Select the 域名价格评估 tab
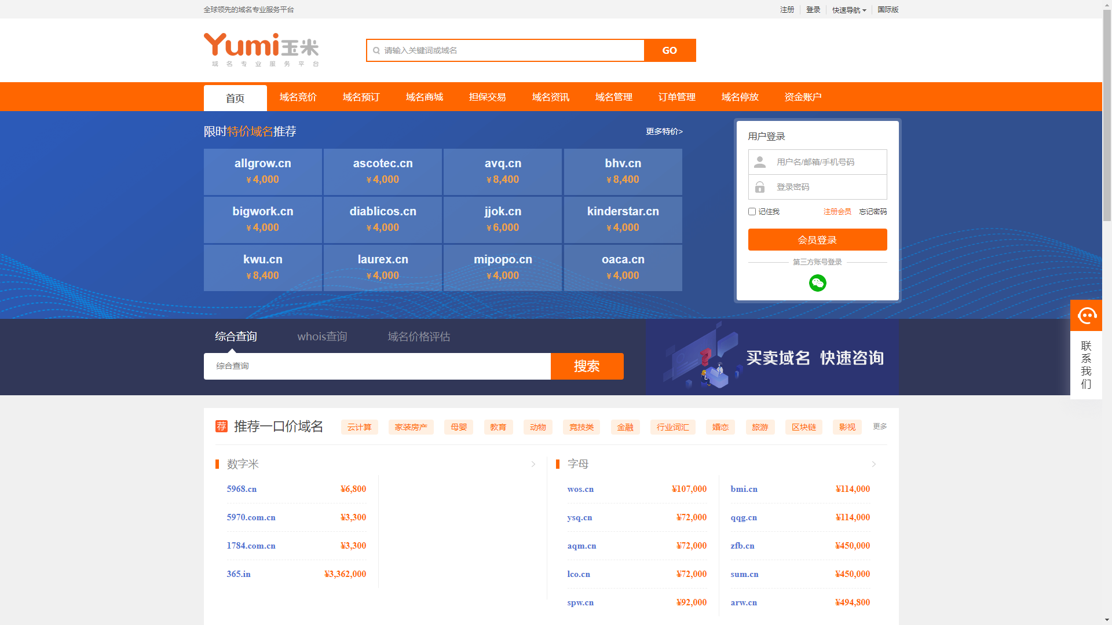 click(419, 337)
